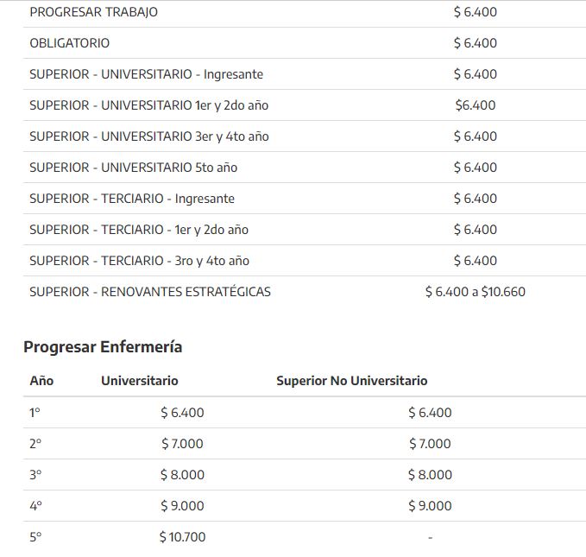Click SUPERIOR - UNIVERSITARIO - Ingresante text
Screen dimensions: 586x557
tap(146, 74)
